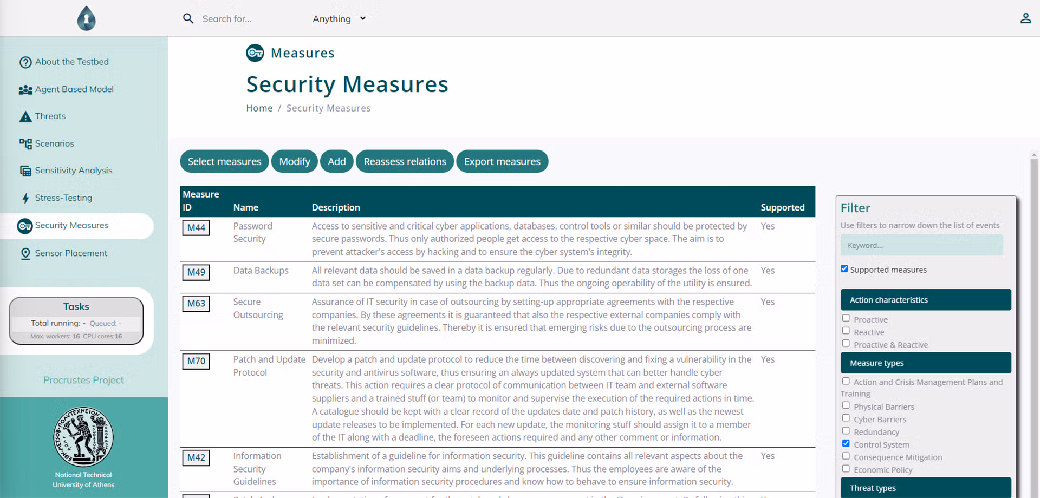1040x498 pixels.
Task: Open the user account icon
Action: (1025, 18)
